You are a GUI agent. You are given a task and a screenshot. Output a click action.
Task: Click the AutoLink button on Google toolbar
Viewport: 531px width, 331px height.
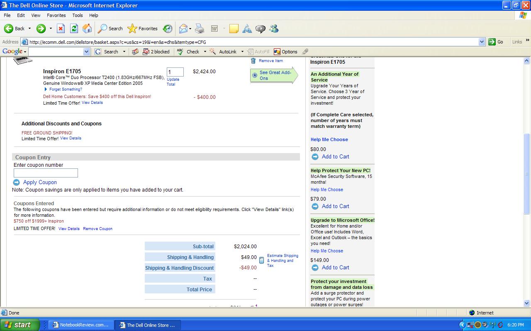(x=223, y=52)
